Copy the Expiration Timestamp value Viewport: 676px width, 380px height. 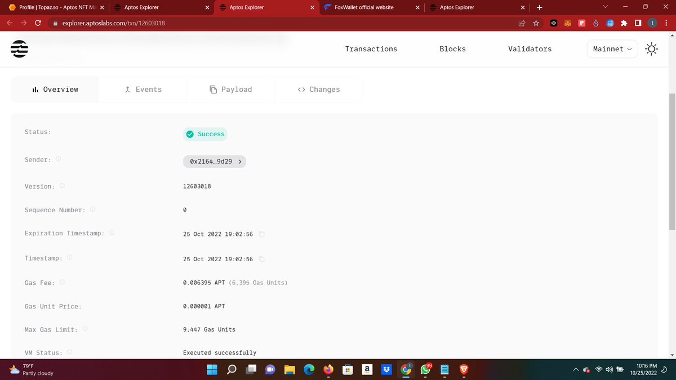[262, 234]
